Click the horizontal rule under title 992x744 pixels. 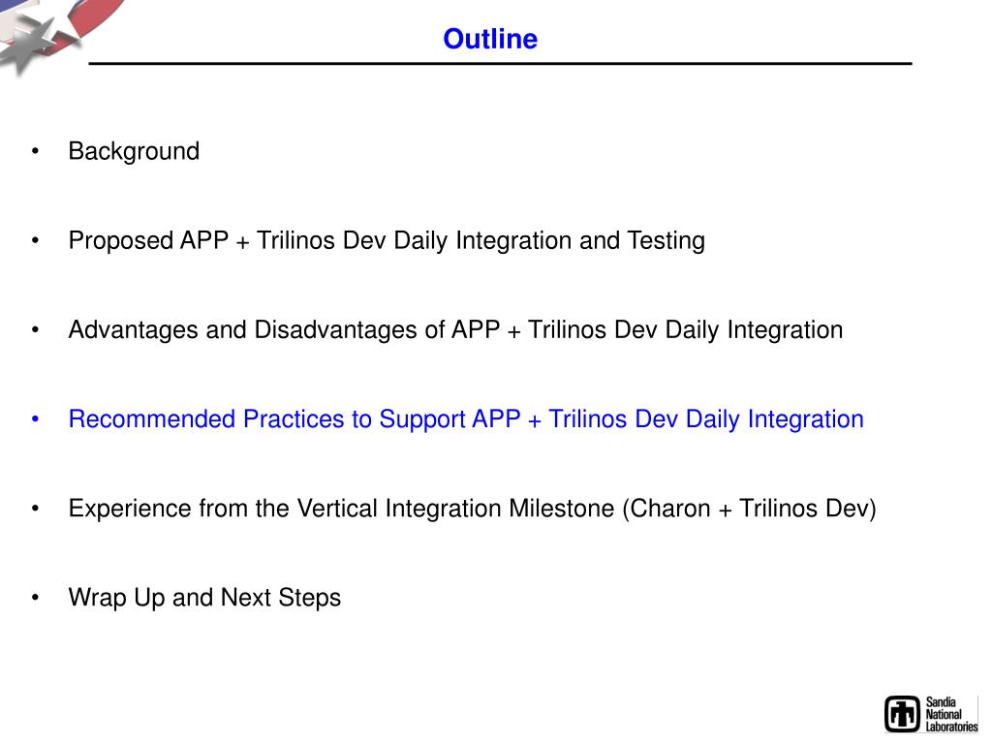(x=501, y=63)
